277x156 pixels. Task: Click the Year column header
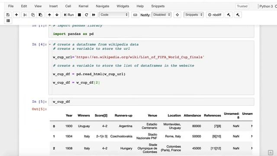tap(69, 116)
